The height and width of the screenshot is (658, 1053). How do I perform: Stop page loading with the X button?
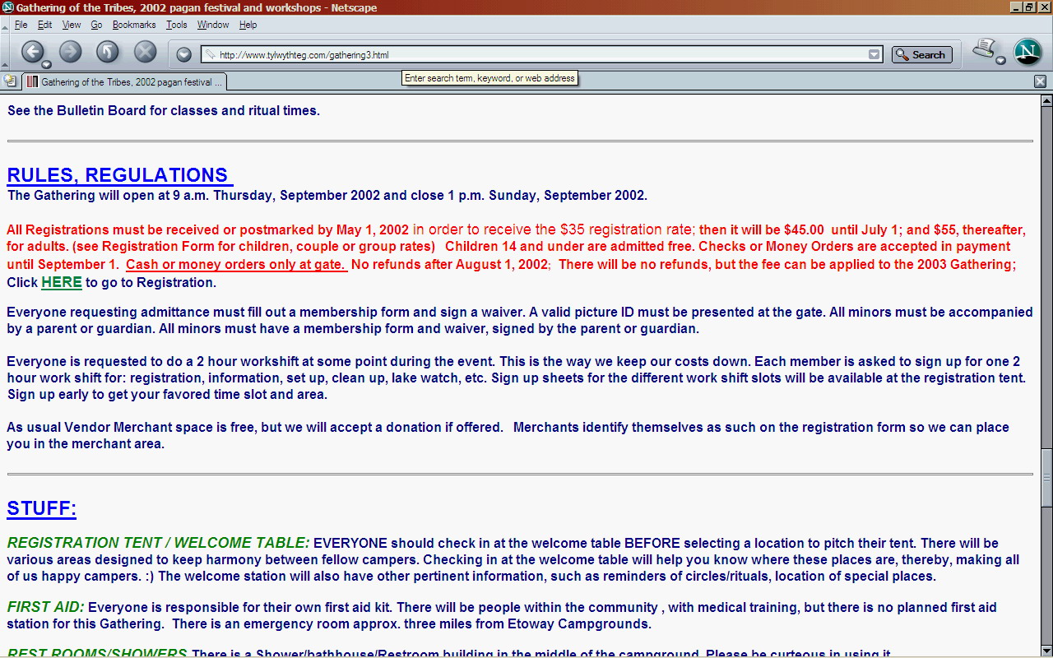click(145, 52)
